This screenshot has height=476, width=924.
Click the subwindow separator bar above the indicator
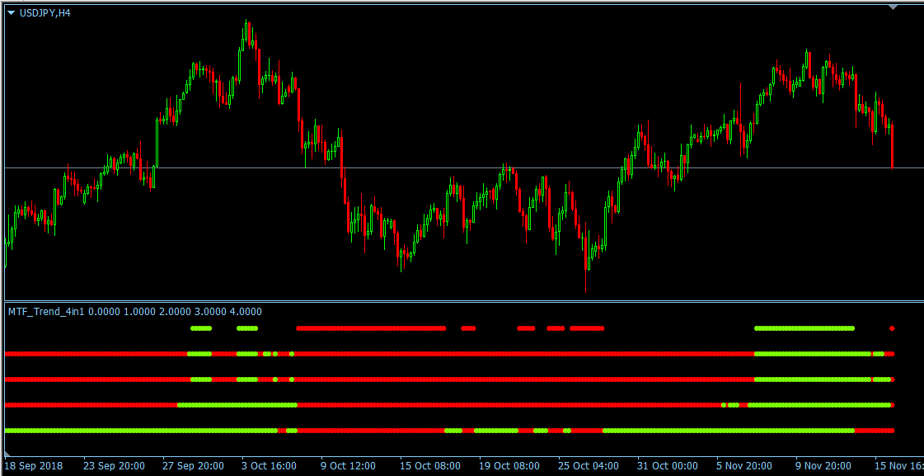(462, 304)
